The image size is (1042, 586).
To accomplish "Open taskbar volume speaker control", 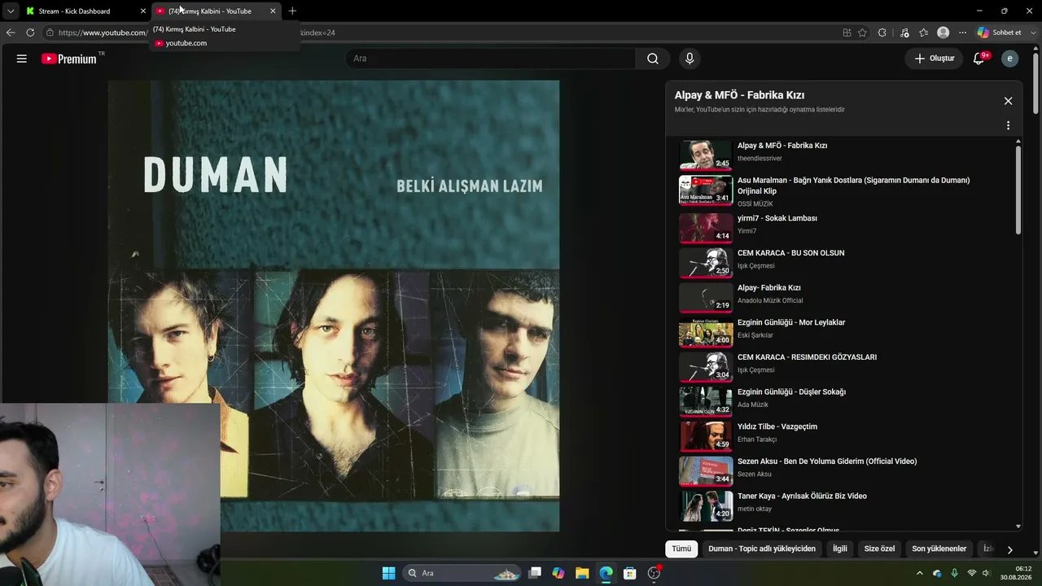I will point(986,573).
